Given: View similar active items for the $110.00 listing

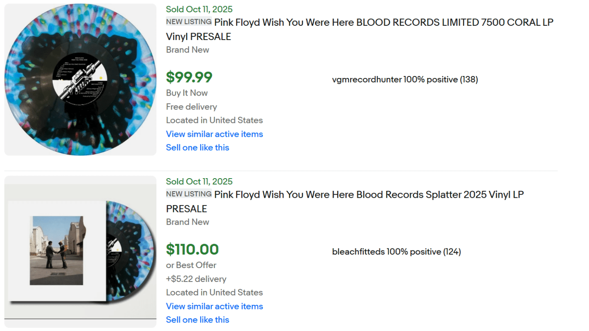Looking at the screenshot, I should [214, 306].
